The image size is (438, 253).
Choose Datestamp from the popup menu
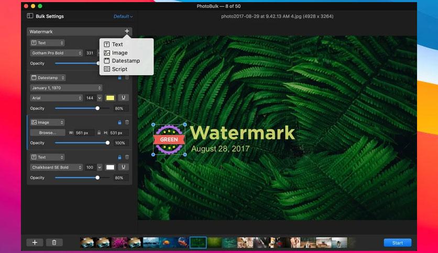[x=126, y=61]
